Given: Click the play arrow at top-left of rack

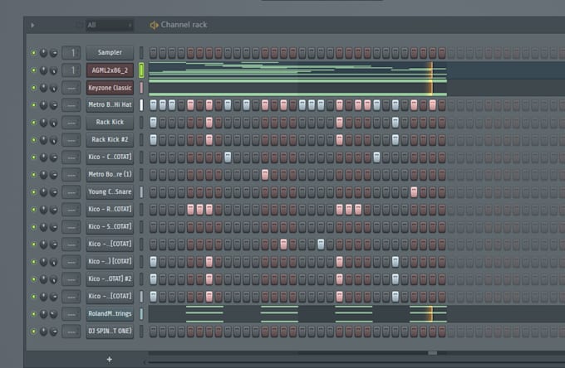Looking at the screenshot, I should pos(32,25).
